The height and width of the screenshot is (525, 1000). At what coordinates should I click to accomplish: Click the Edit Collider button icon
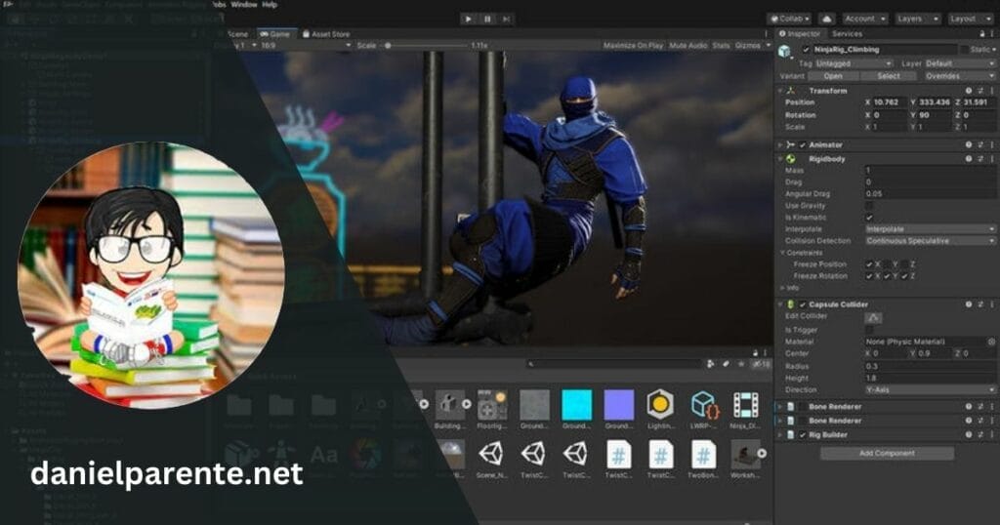(873, 317)
